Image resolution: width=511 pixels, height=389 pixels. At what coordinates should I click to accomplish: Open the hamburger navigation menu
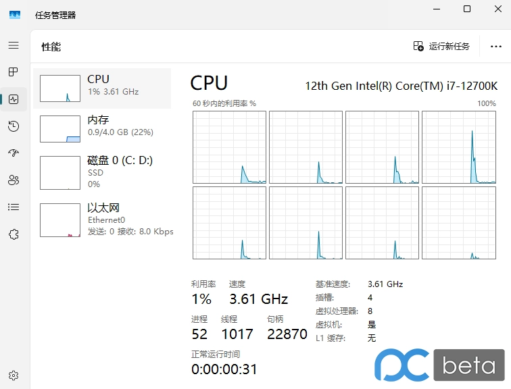click(x=14, y=45)
